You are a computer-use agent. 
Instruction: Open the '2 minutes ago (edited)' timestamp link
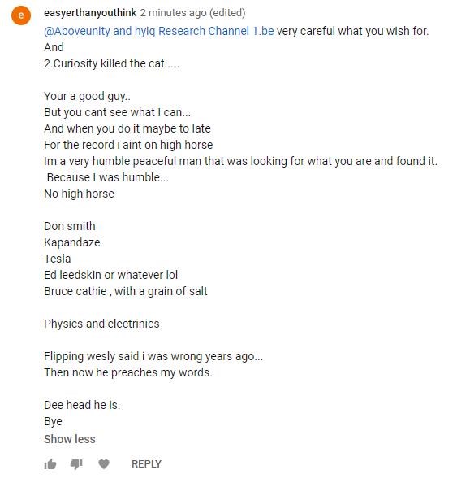click(x=193, y=13)
